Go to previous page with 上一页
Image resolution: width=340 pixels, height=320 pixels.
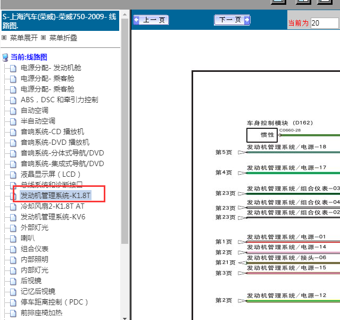click(151, 20)
